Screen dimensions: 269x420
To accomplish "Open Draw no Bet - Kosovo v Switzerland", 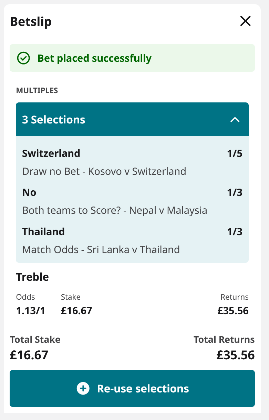I will 104,171.
